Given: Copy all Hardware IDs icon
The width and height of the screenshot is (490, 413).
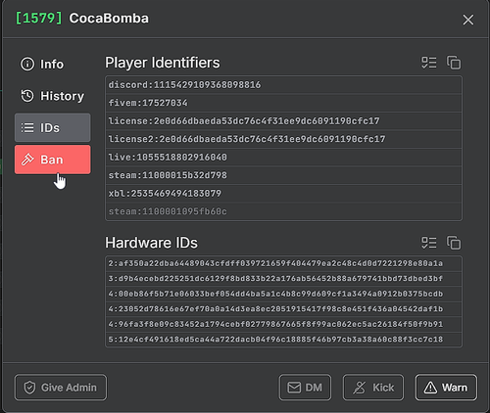Looking at the screenshot, I should pyautogui.click(x=454, y=243).
